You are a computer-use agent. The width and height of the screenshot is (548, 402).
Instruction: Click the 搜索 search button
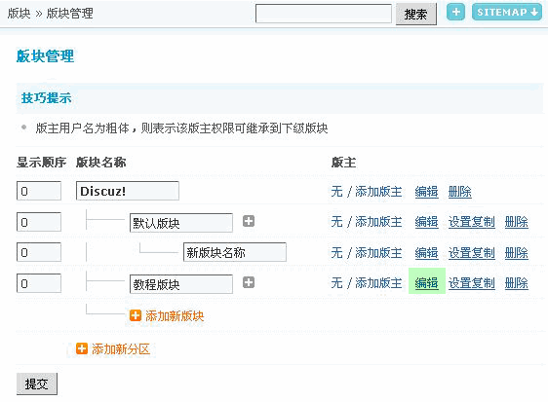point(416,15)
